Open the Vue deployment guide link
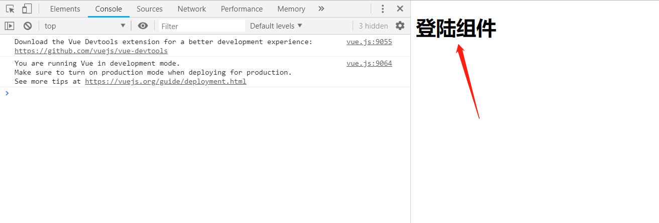Screen dimensions: 659x223 pos(165,81)
